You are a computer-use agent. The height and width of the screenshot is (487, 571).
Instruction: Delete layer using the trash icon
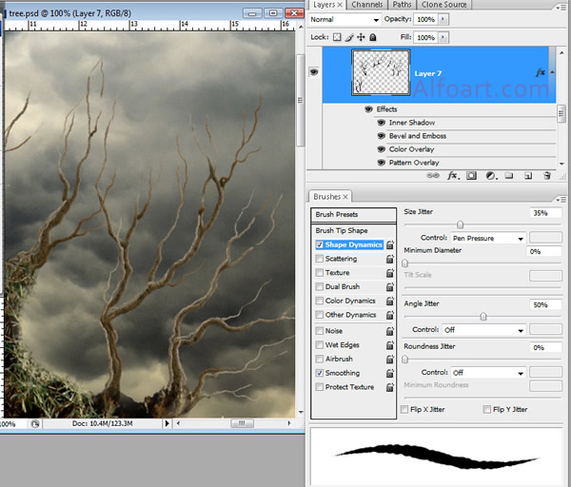click(547, 176)
